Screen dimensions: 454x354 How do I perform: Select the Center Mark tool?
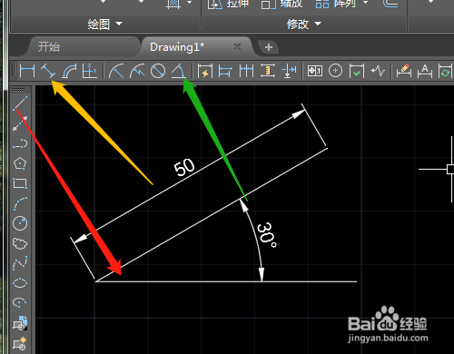click(x=335, y=71)
